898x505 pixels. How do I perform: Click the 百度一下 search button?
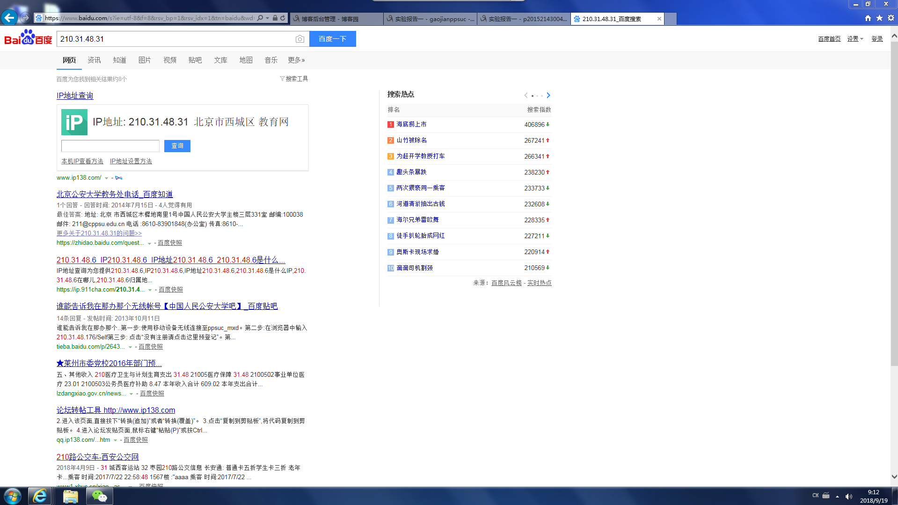click(x=333, y=39)
